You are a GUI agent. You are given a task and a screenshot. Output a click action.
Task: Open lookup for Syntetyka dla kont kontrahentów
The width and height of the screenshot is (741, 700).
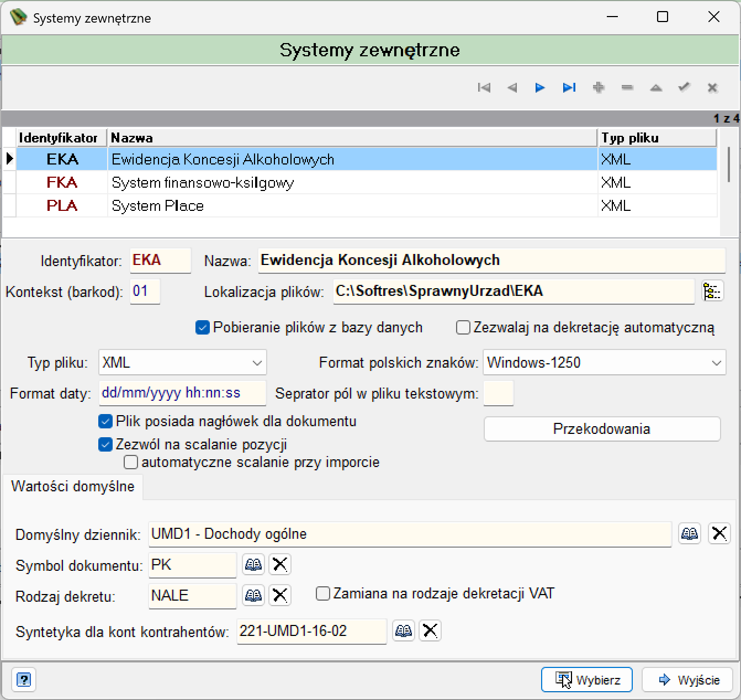coord(404,630)
